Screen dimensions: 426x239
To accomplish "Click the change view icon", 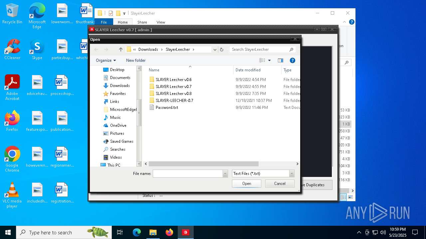I will (262, 60).
